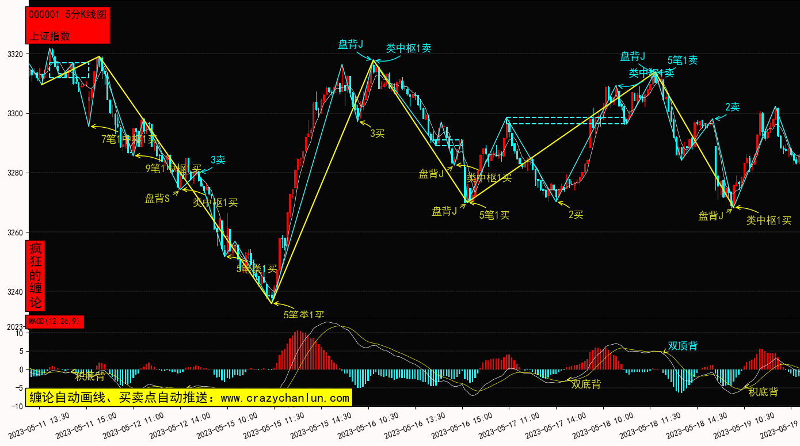Select the '2023-05-17 14:00' time label
Image resolution: width=800 pixels, height=446 pixels.
(556, 425)
